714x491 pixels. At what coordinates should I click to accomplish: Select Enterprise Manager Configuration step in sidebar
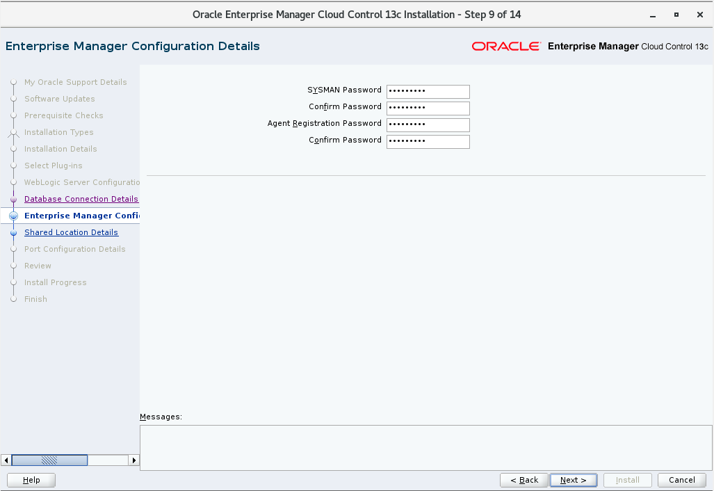(x=81, y=216)
